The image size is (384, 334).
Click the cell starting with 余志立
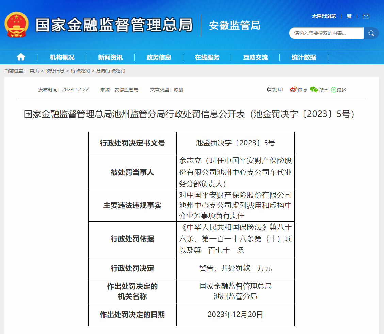pyautogui.click(x=235, y=172)
